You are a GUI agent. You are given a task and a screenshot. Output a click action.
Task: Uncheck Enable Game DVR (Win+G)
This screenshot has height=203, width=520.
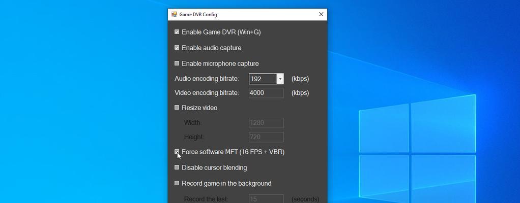click(177, 32)
